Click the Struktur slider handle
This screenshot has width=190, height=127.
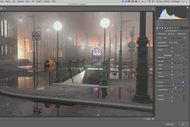click(174, 84)
